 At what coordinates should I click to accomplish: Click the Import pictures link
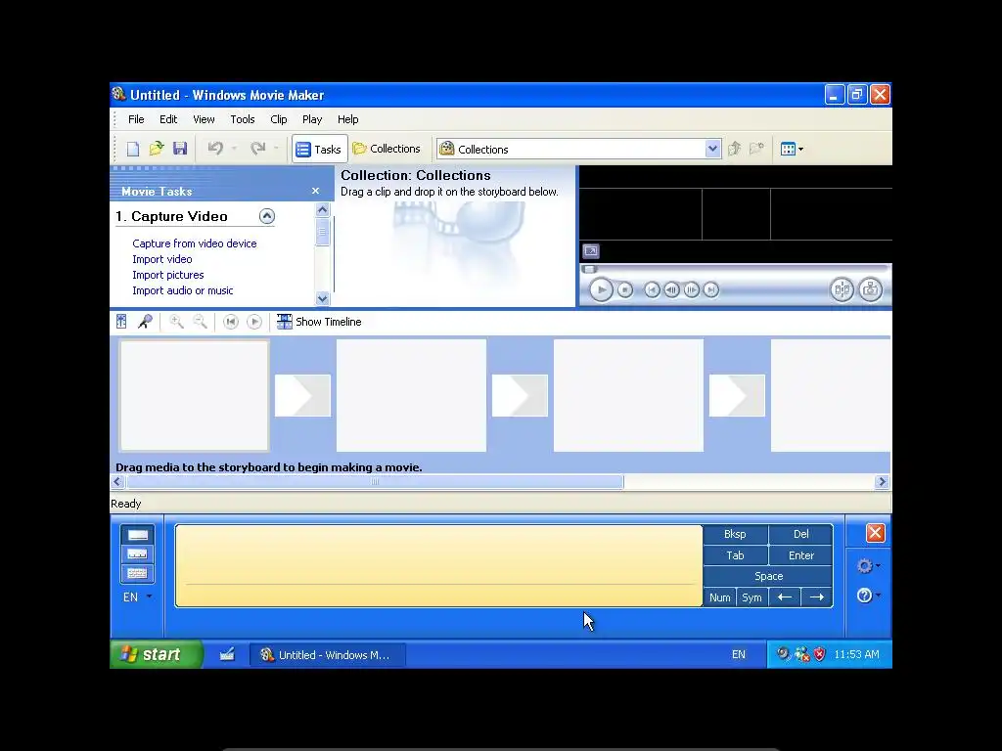click(168, 275)
